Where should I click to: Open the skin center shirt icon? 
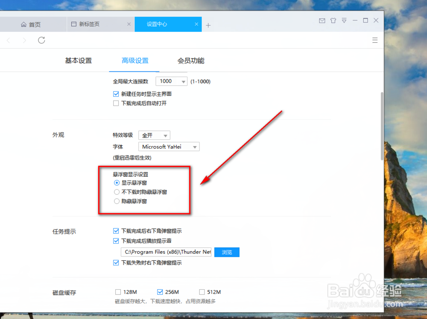pos(333,20)
